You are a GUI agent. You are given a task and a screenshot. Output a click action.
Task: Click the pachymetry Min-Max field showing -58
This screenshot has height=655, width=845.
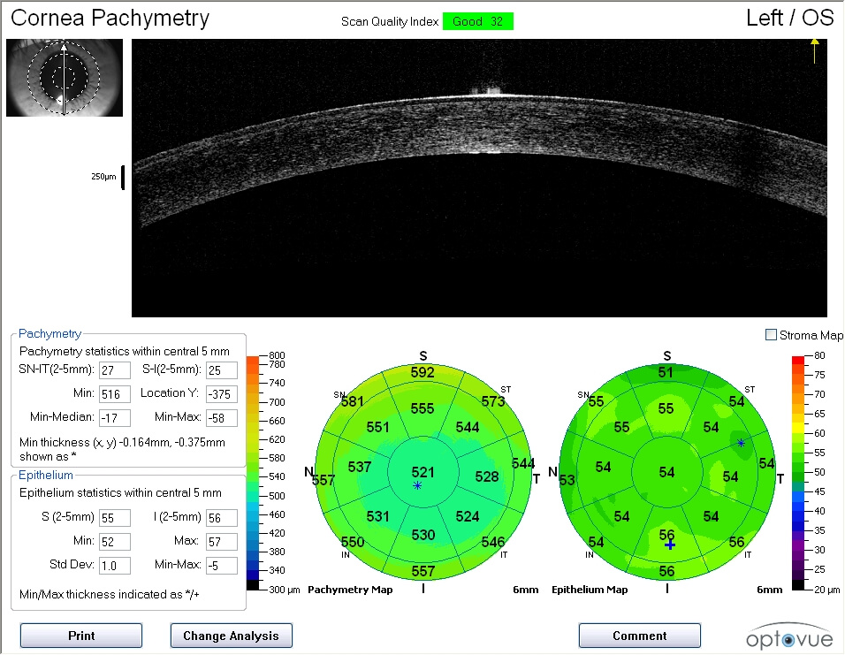tap(222, 418)
